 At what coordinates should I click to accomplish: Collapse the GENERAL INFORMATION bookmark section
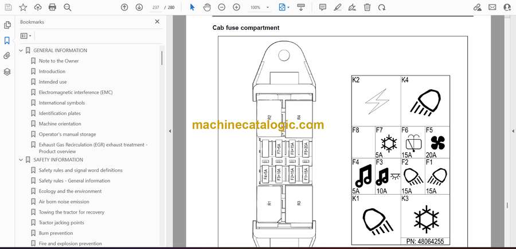[21, 50]
